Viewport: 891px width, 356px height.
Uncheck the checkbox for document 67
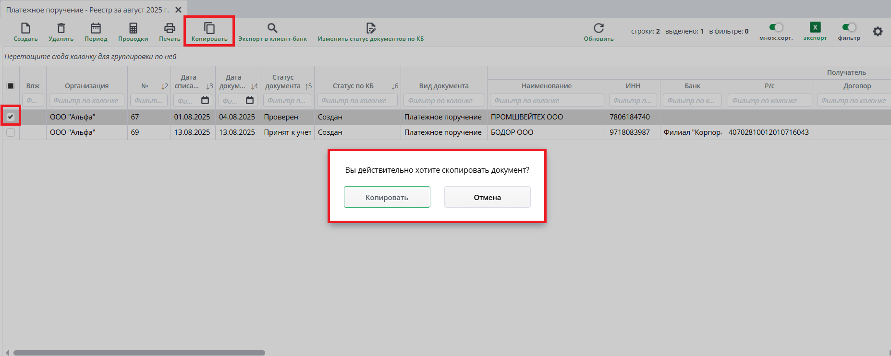coord(11,117)
